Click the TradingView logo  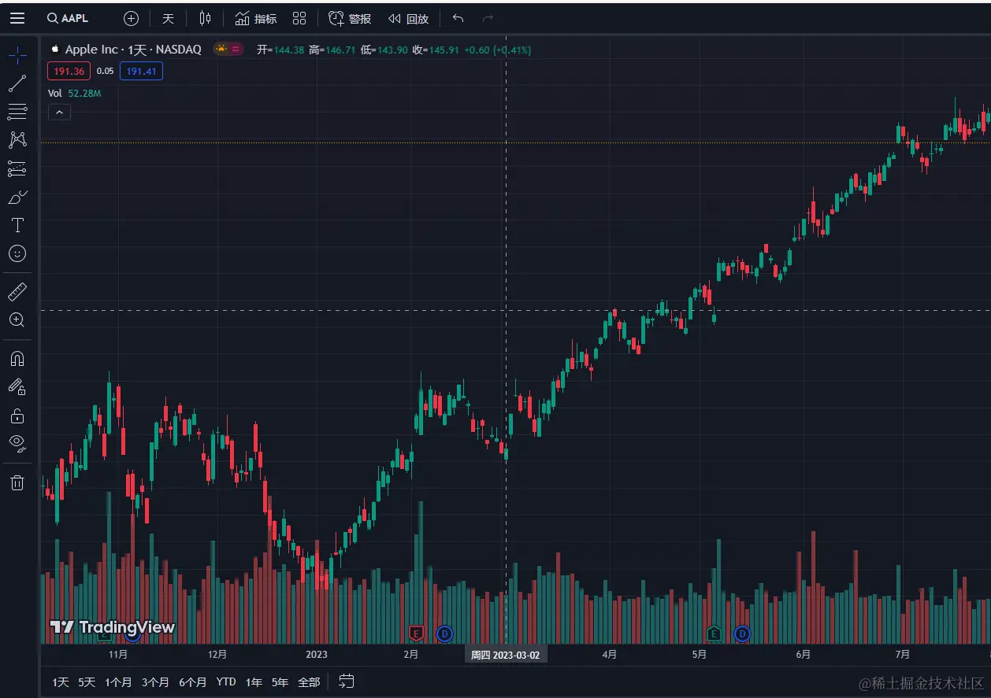(112, 627)
